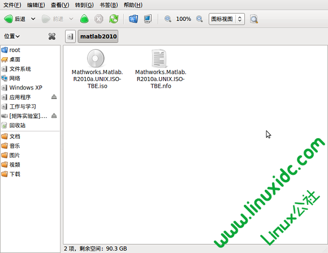Screen dimensions: 328x253
Task: Open the Back history dropdown arrow
Action: [x=33, y=19]
